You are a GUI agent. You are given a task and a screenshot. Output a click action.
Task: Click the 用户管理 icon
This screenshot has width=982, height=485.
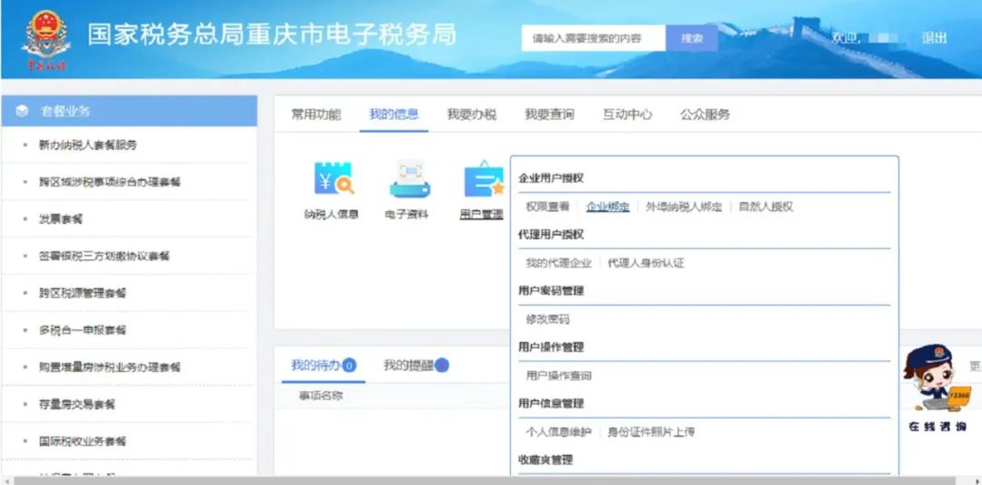483,179
